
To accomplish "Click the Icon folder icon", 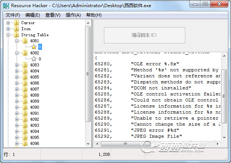I will [x=17, y=29].
